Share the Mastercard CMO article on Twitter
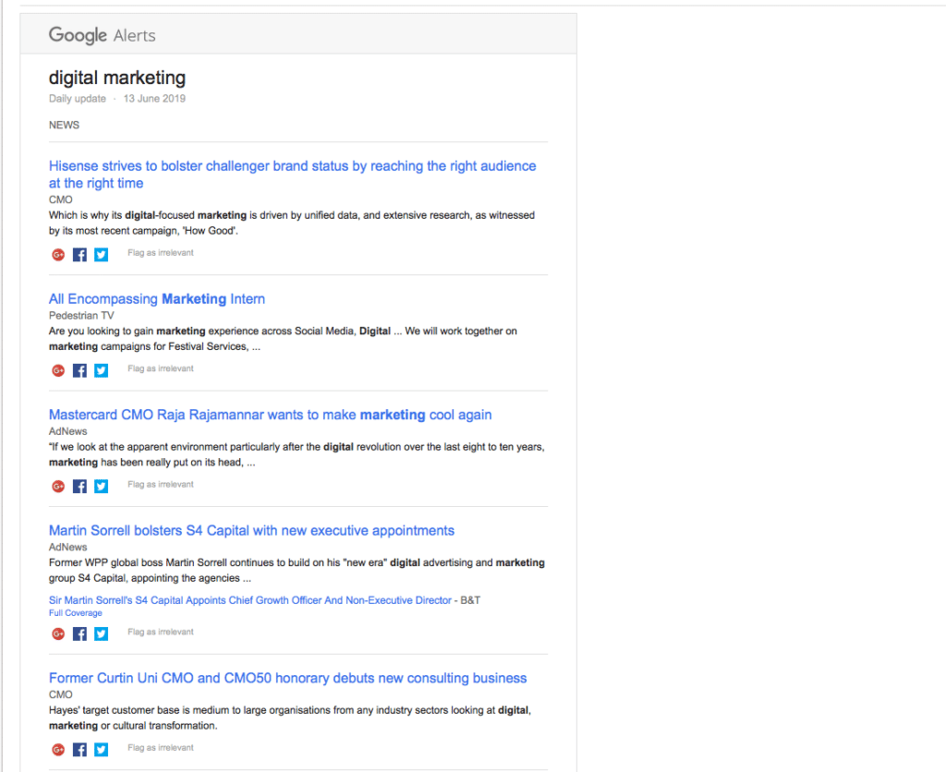The width and height of the screenshot is (946, 772). [100, 486]
